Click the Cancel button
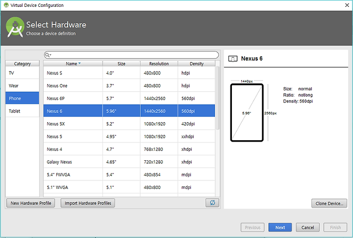 click(307, 227)
